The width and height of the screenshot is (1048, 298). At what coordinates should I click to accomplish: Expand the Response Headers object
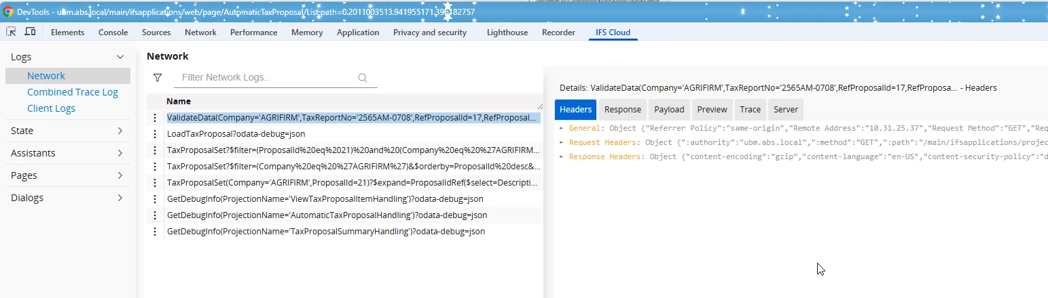(562, 156)
